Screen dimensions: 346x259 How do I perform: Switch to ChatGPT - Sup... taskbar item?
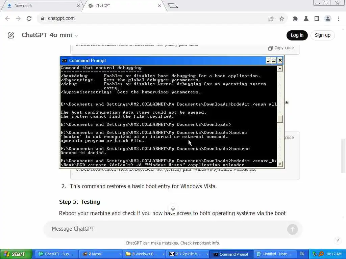(x=57, y=254)
